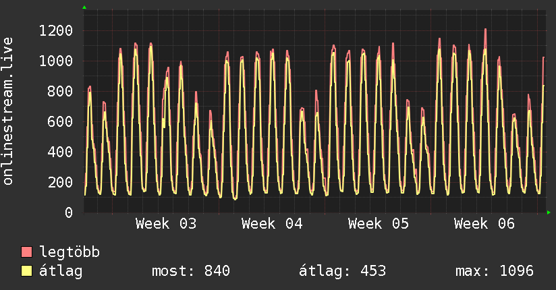The width and height of the screenshot is (556, 290).
Task: Click the 400 y-axis value
Action: pos(60,152)
